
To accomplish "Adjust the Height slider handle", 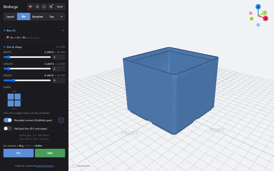I will 14,80.
